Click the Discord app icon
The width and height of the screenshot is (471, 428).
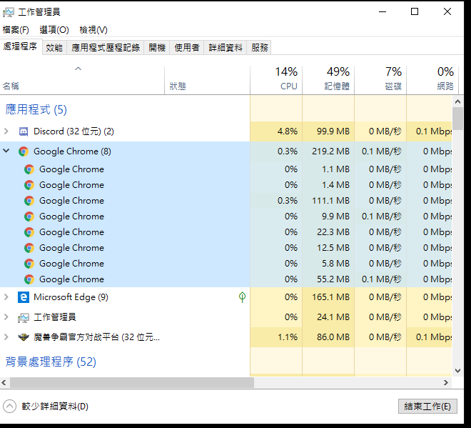(24, 131)
